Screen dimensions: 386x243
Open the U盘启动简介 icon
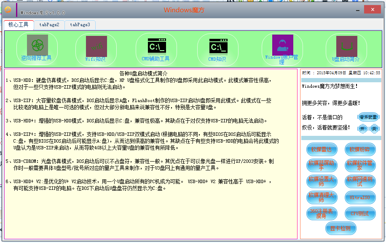[346, 49]
